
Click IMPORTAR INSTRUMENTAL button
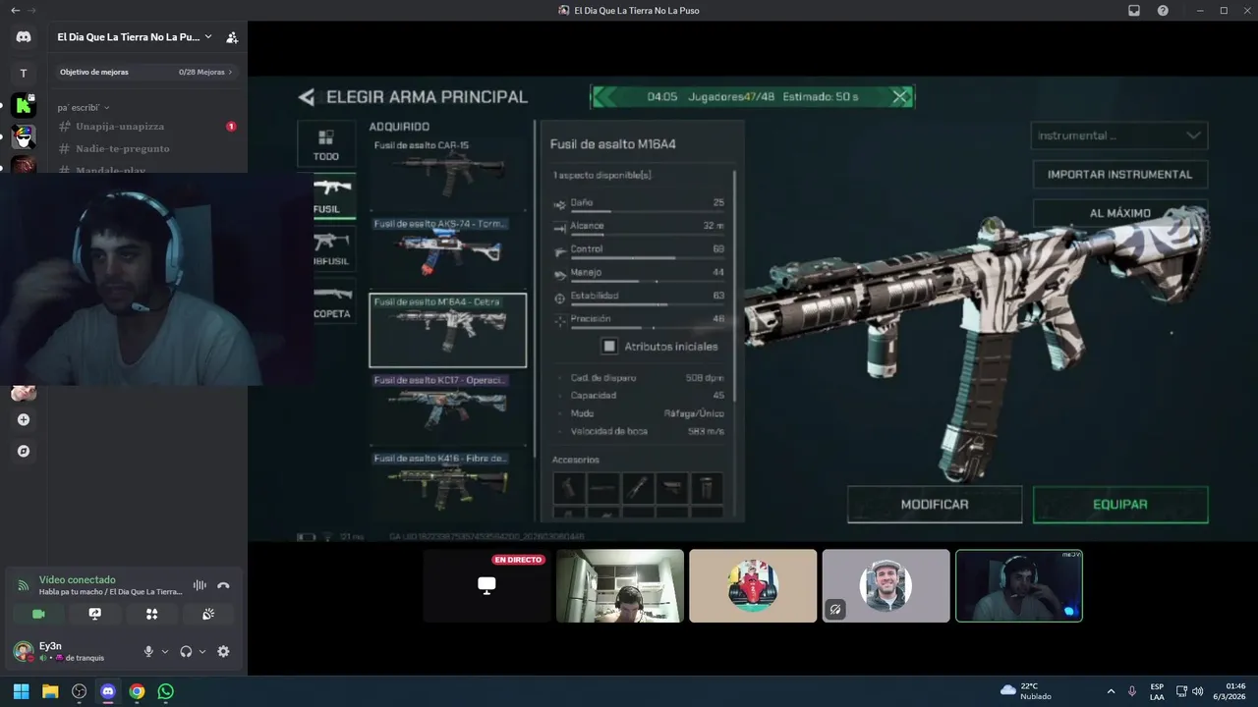pyautogui.click(x=1119, y=174)
